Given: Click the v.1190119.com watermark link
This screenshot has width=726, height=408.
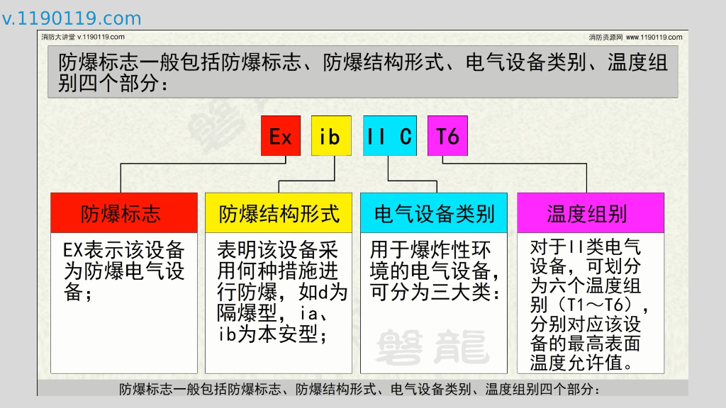Looking at the screenshot, I should [x=72, y=18].
